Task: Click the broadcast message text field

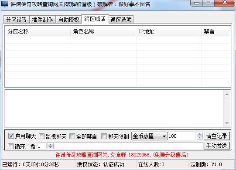Action: pos(129,146)
